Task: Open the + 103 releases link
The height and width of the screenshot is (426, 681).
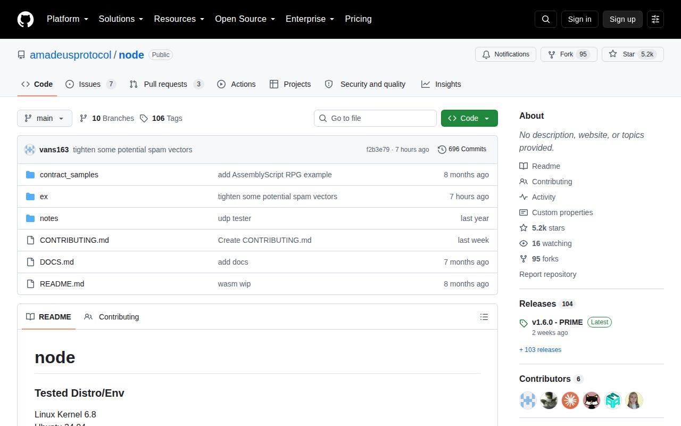Action: (540, 350)
